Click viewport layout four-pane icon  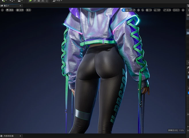point(183,10)
